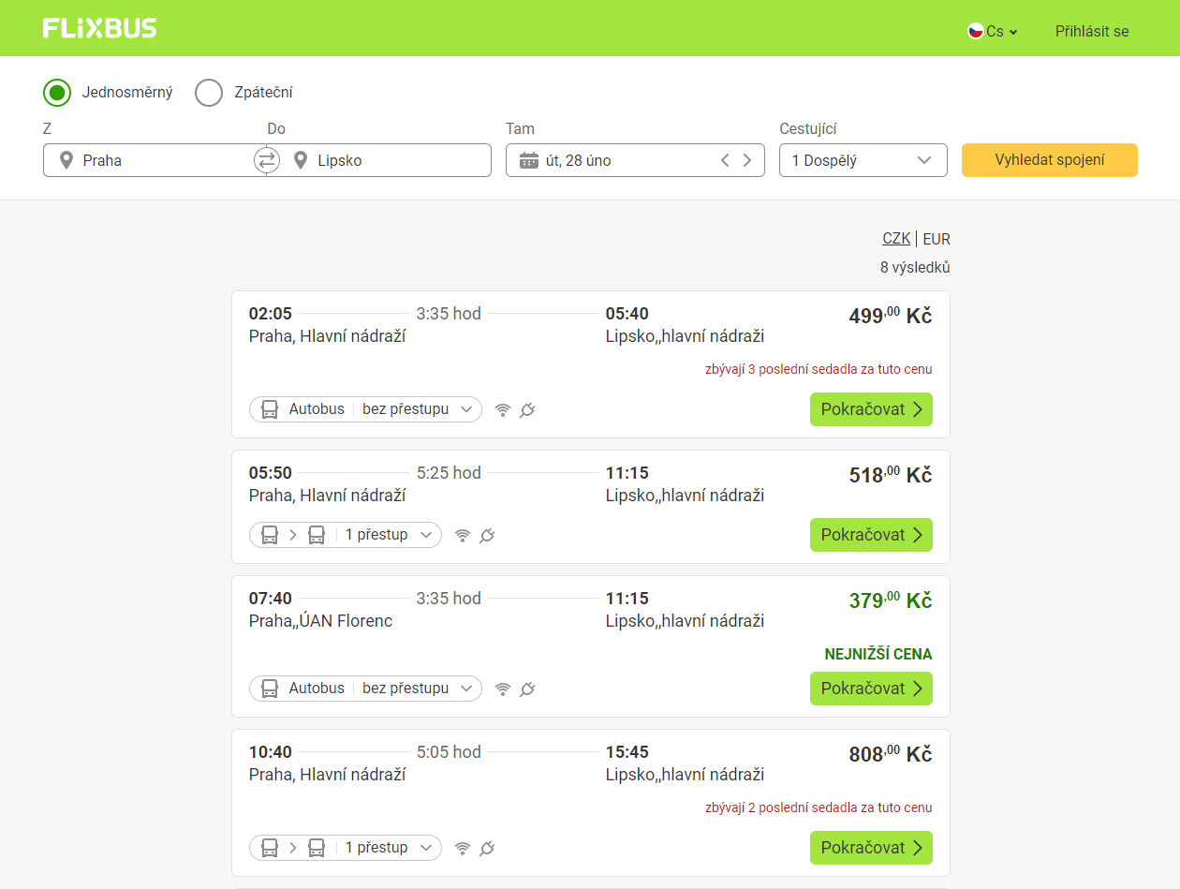Open the 1 Dospělý passengers dropdown
The width and height of the screenshot is (1180, 889).
(863, 160)
